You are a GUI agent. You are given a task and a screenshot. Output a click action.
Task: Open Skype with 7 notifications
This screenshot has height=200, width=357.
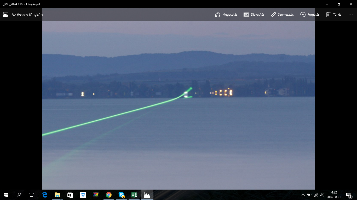click(121, 195)
